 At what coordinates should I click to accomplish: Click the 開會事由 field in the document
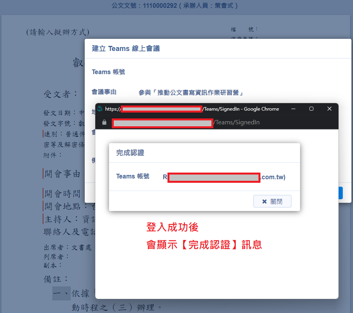62,174
